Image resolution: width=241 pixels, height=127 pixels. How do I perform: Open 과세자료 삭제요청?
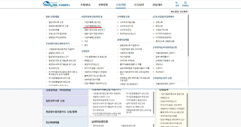pos(127,61)
